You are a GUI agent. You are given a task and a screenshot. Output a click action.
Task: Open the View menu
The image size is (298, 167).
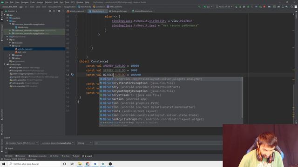pos(17,2)
